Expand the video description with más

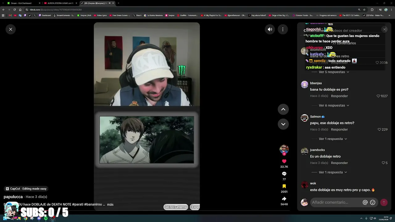pyautogui.click(x=110, y=204)
